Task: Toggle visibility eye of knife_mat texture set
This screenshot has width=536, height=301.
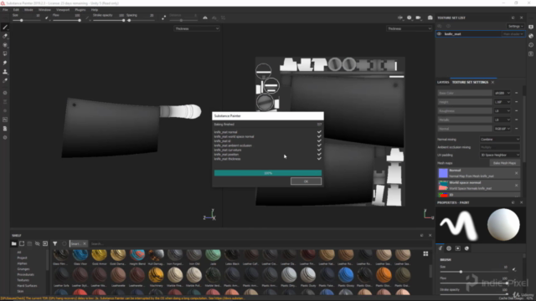Action: coord(439,34)
